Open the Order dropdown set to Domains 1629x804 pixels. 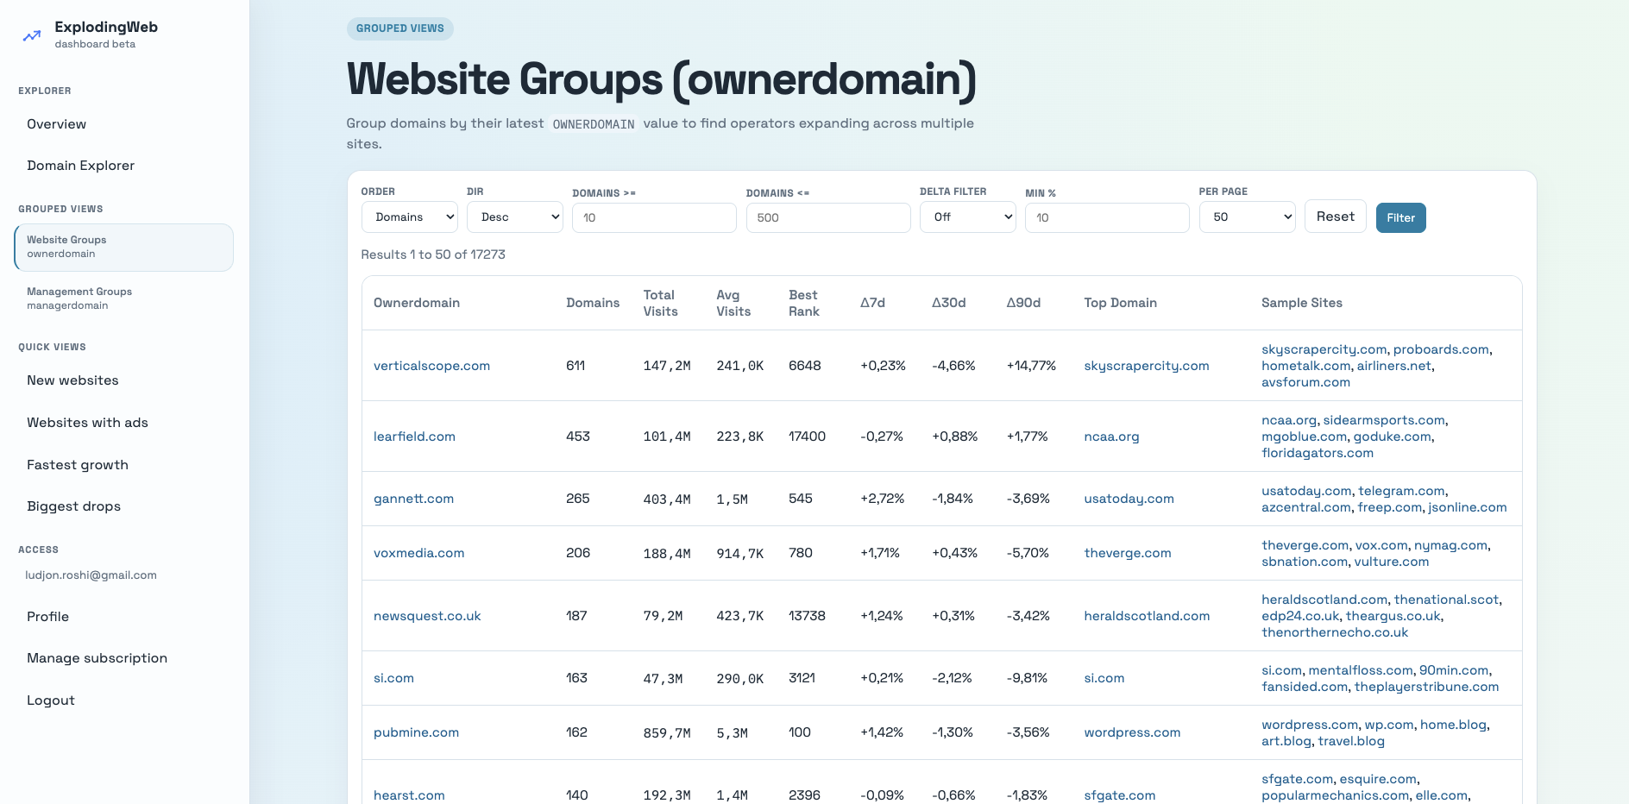pos(410,217)
